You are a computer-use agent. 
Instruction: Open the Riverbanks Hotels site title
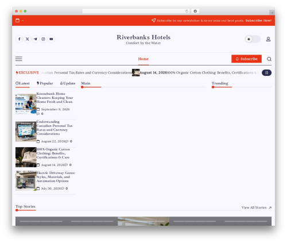point(143,37)
